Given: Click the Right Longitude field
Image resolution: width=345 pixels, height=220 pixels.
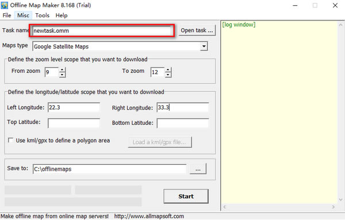Looking at the screenshot, I should coord(183,107).
